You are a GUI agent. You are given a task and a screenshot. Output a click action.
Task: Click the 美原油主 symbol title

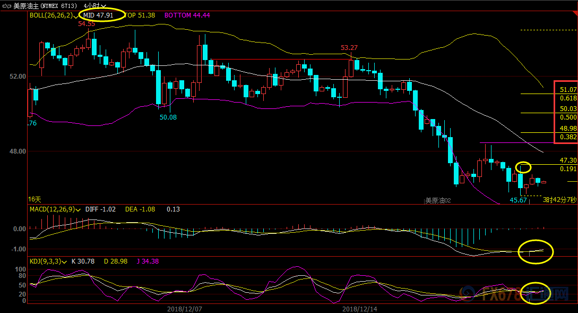pos(27,6)
